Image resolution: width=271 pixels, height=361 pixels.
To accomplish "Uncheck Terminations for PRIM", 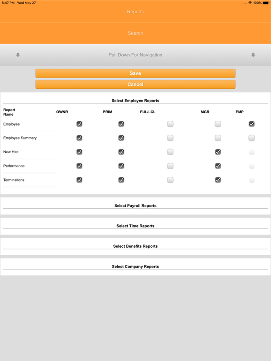I will click(121, 180).
